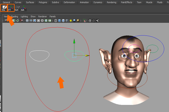Switch to the Fluids shelf tab
Screen dimensions: 169x112
click(160, 2)
